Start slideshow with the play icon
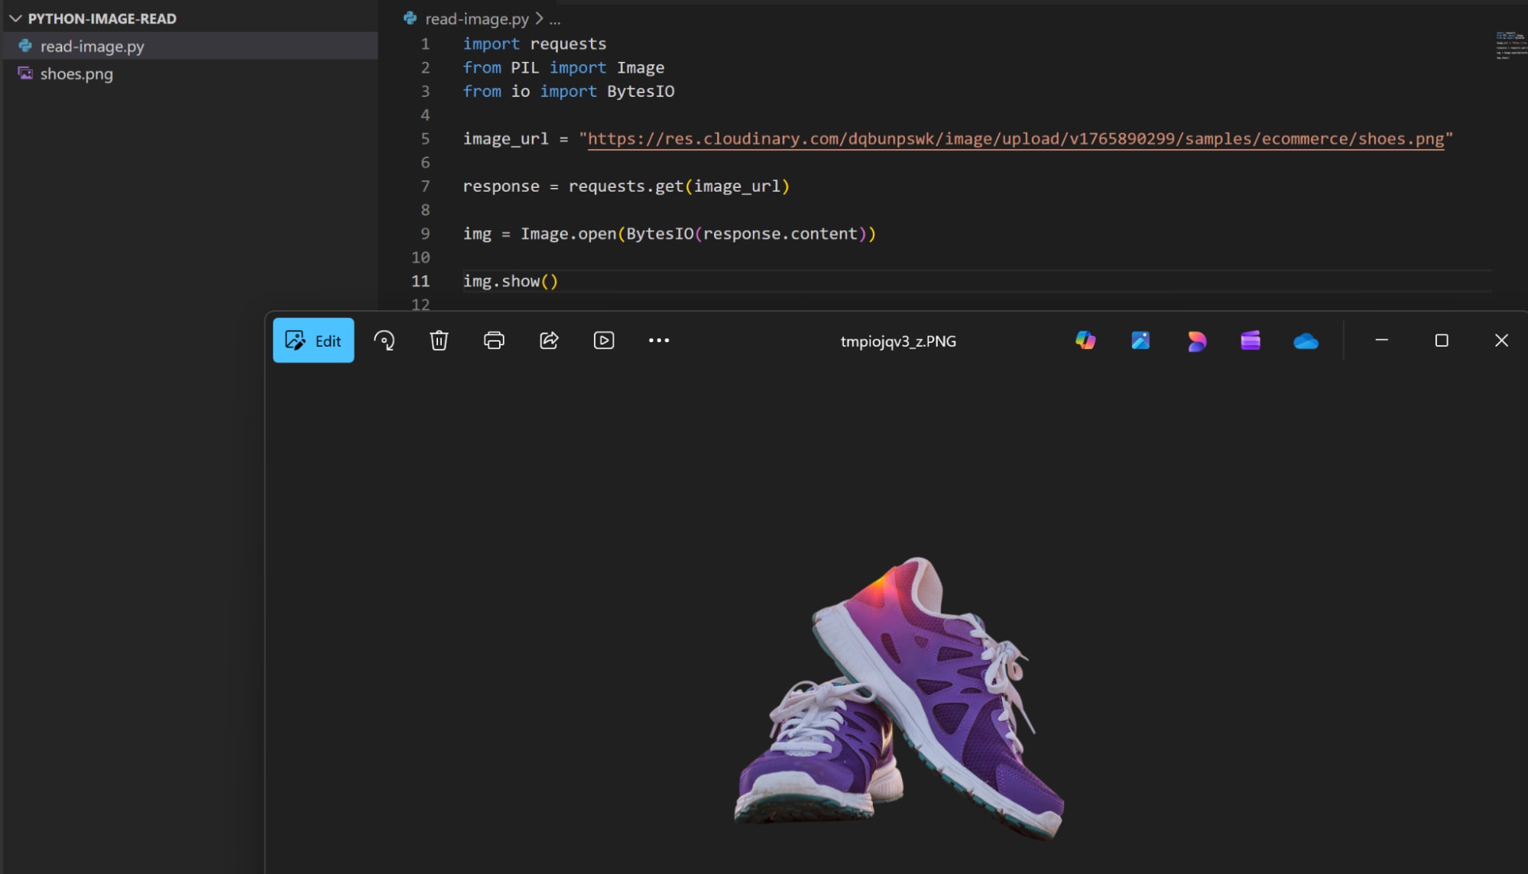Screen dimensions: 1528x874 [604, 341]
